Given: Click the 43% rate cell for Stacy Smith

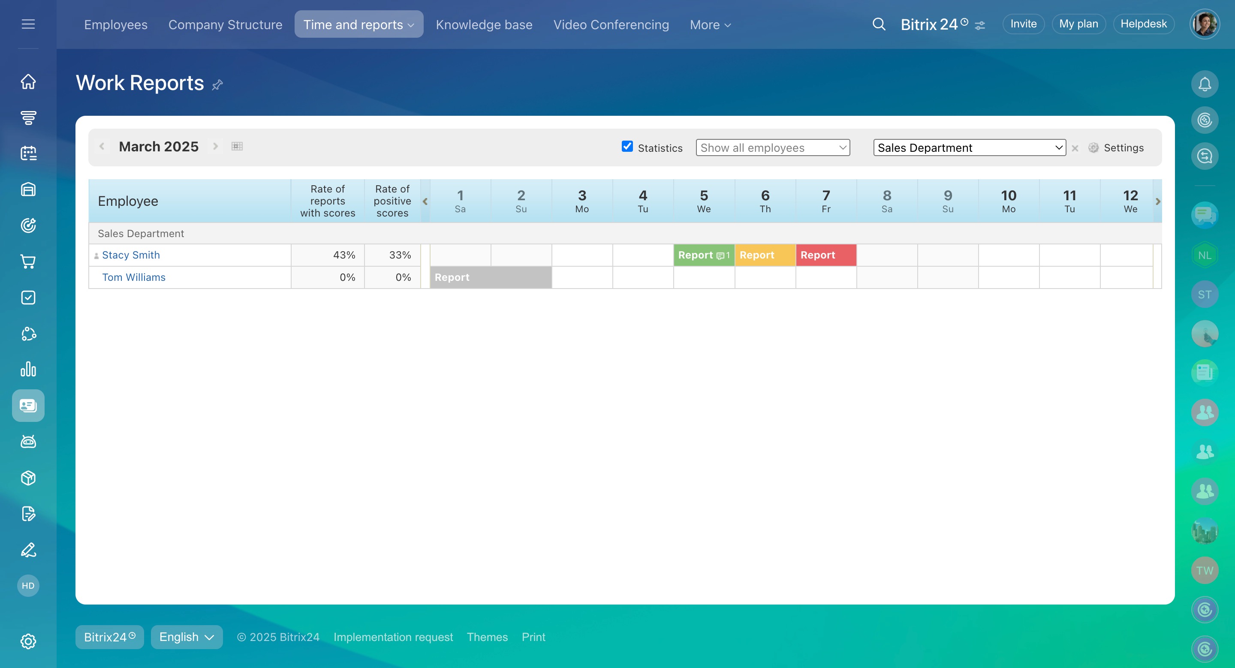Looking at the screenshot, I should 328,255.
